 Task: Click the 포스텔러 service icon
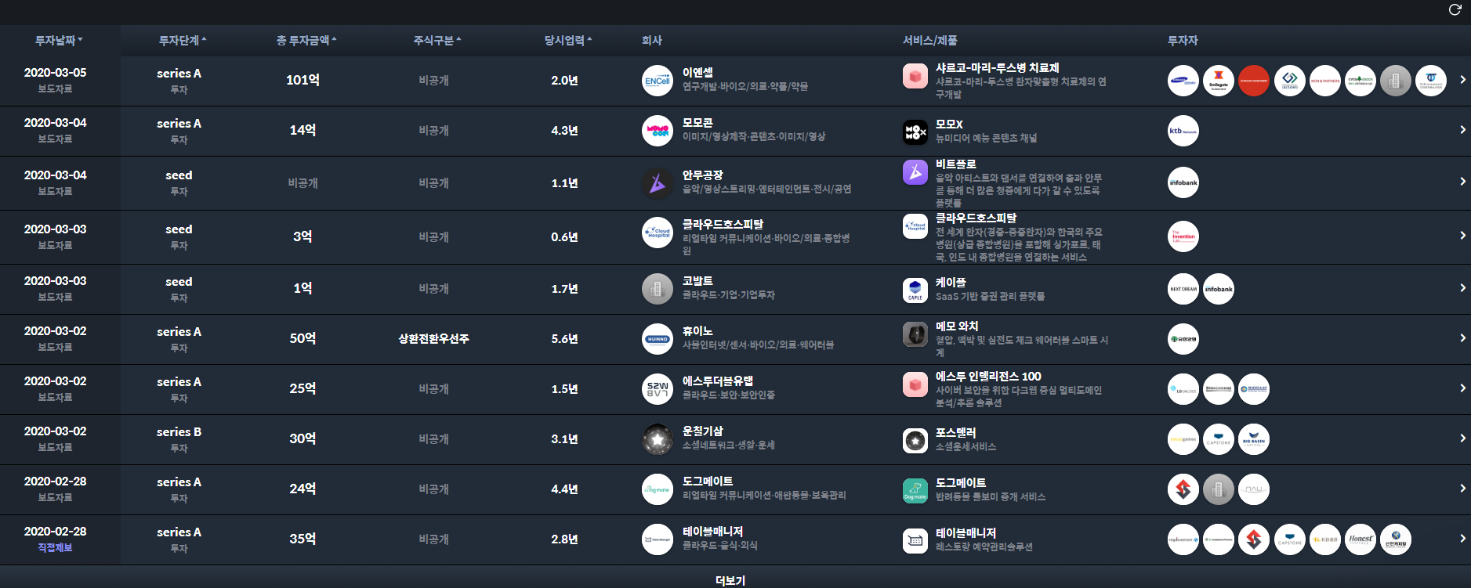[915, 441]
